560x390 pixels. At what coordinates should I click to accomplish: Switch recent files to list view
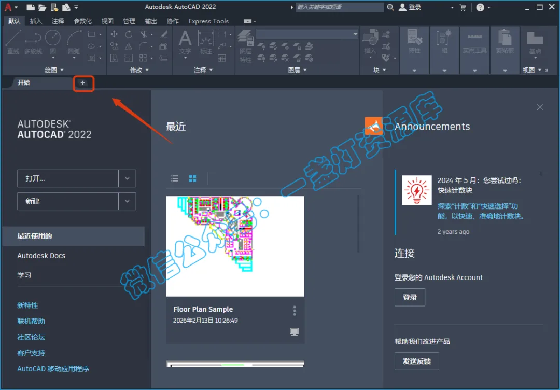(x=175, y=178)
